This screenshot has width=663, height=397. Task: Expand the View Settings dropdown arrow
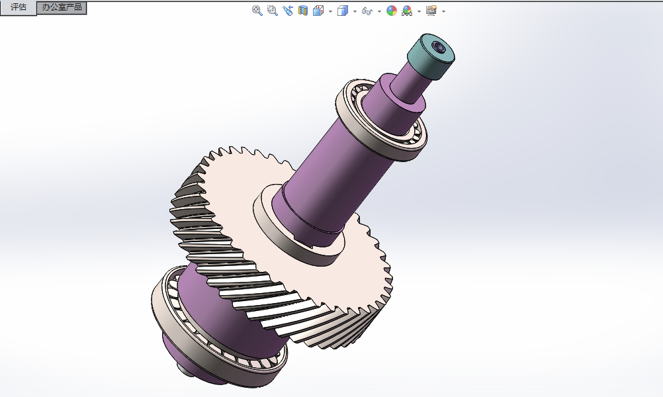[443, 11]
